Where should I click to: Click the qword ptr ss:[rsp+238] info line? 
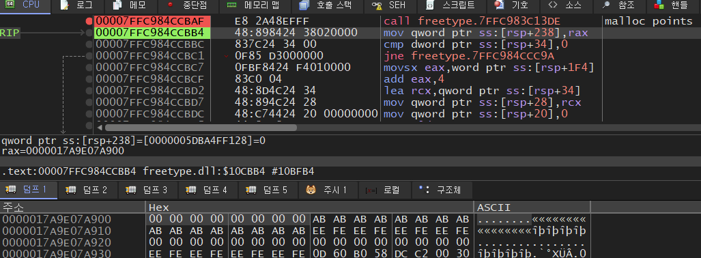pyautogui.click(x=133, y=141)
